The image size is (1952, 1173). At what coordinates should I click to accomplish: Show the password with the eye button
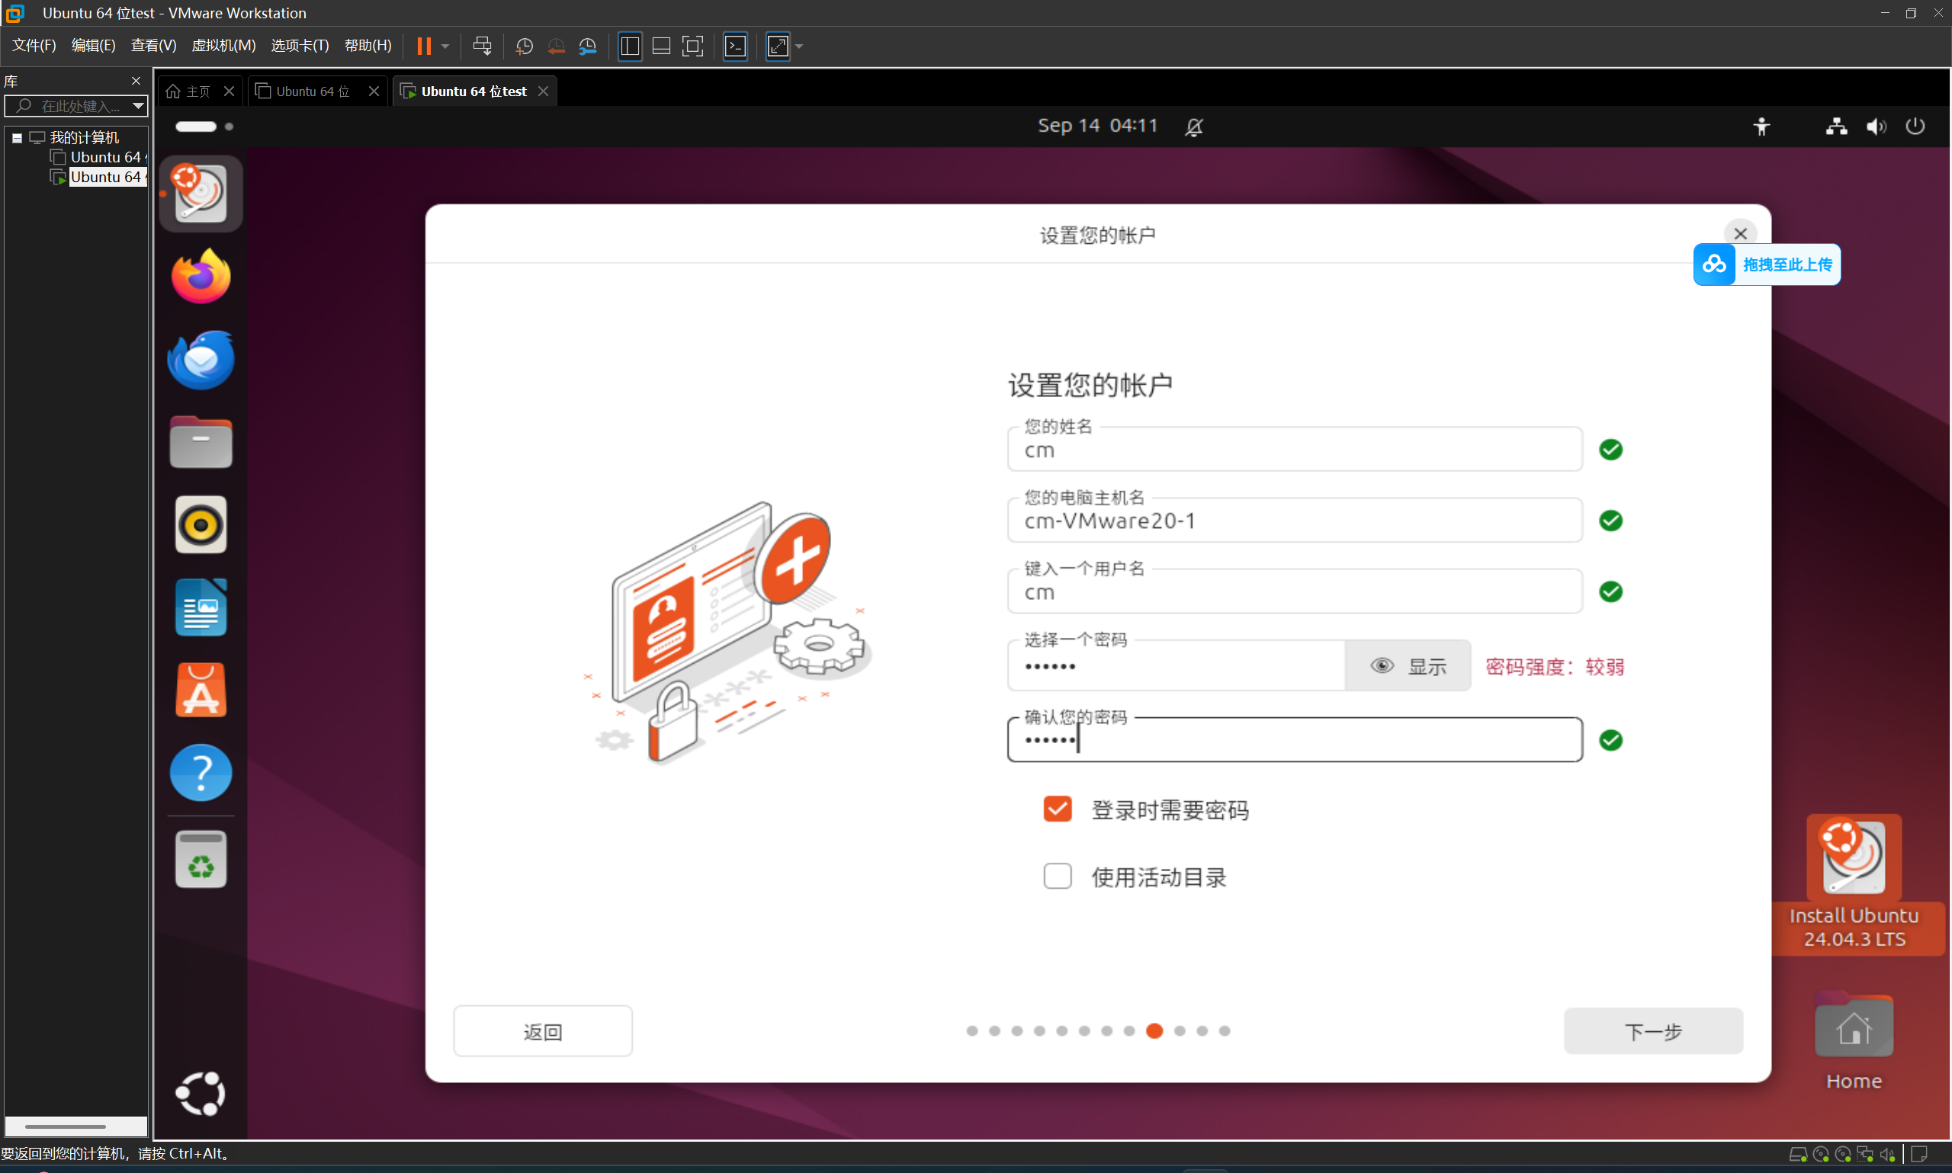click(x=1408, y=665)
